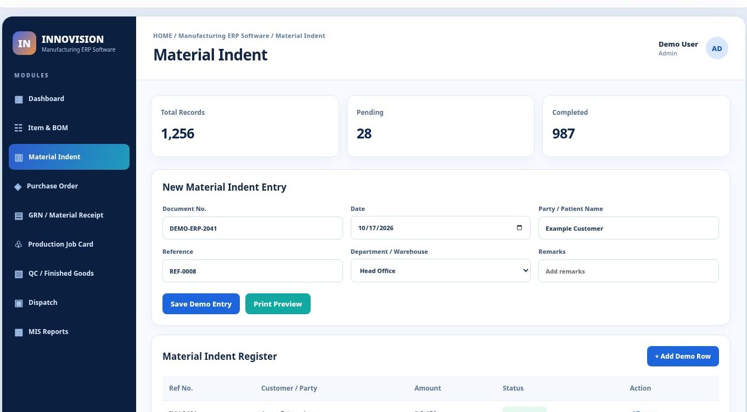Click the Total Records card value 1,256
Image resolution: width=747 pixels, height=412 pixels.
(x=177, y=133)
